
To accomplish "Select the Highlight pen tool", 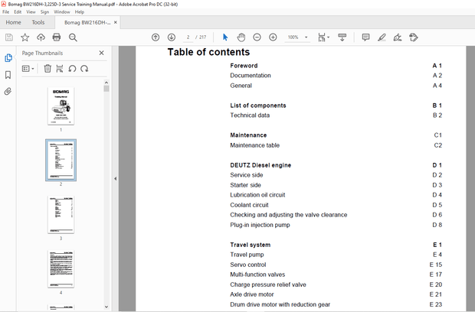I will pyautogui.click(x=382, y=37).
